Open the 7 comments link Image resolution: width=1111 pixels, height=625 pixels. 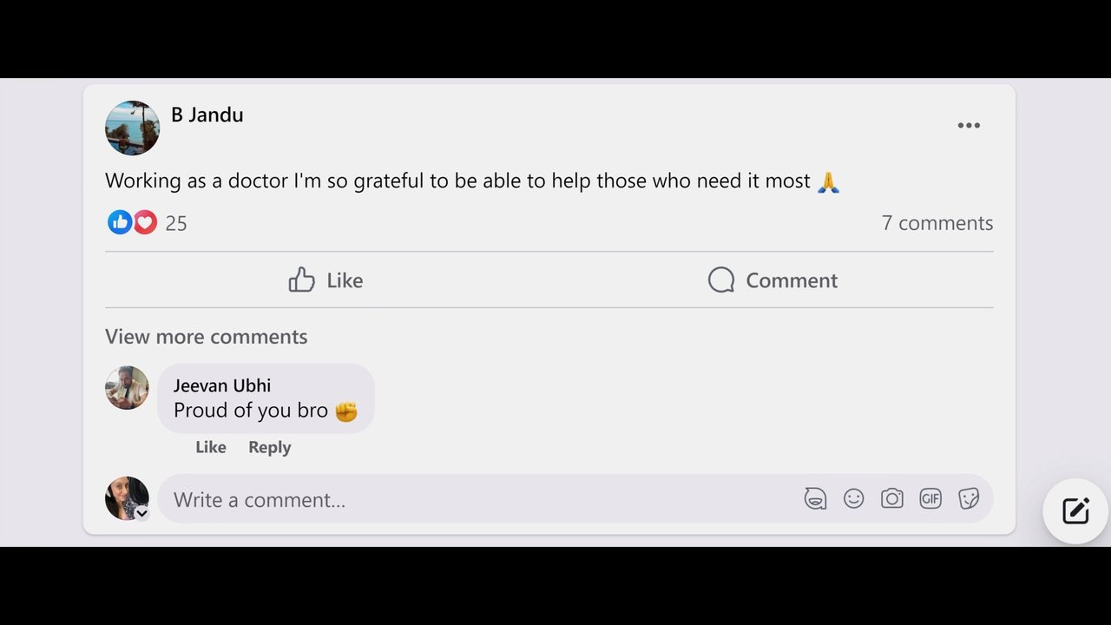(937, 223)
